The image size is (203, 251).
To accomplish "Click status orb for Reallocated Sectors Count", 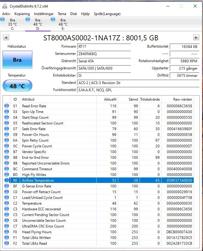I will 7,123.
